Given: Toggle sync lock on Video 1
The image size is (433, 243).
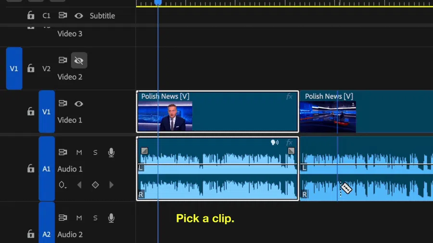Looking at the screenshot, I should pos(63,103).
